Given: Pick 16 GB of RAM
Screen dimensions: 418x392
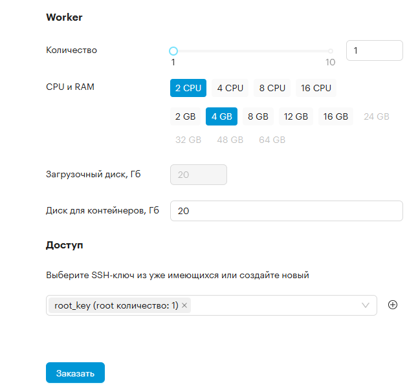Looking at the screenshot, I should pos(336,116).
